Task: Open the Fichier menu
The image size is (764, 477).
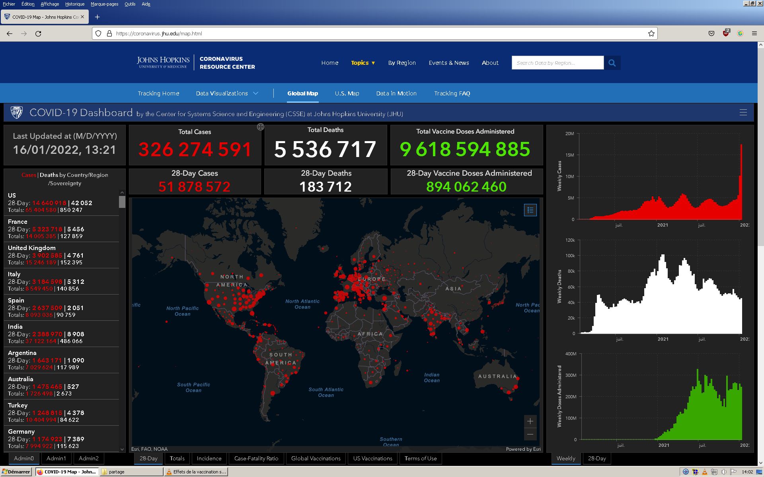Action: pyautogui.click(x=9, y=4)
